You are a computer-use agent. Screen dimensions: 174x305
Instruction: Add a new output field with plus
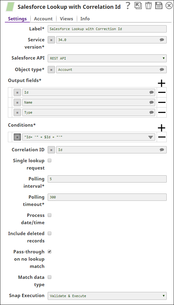pos(162,83)
